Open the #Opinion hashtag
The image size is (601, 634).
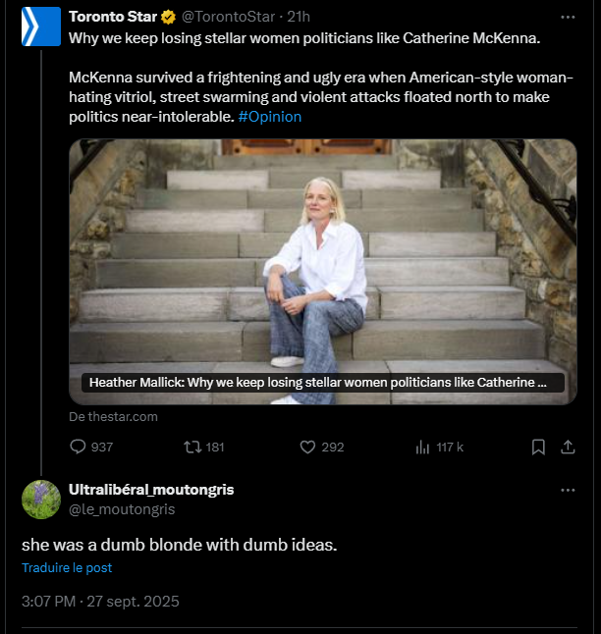point(270,116)
